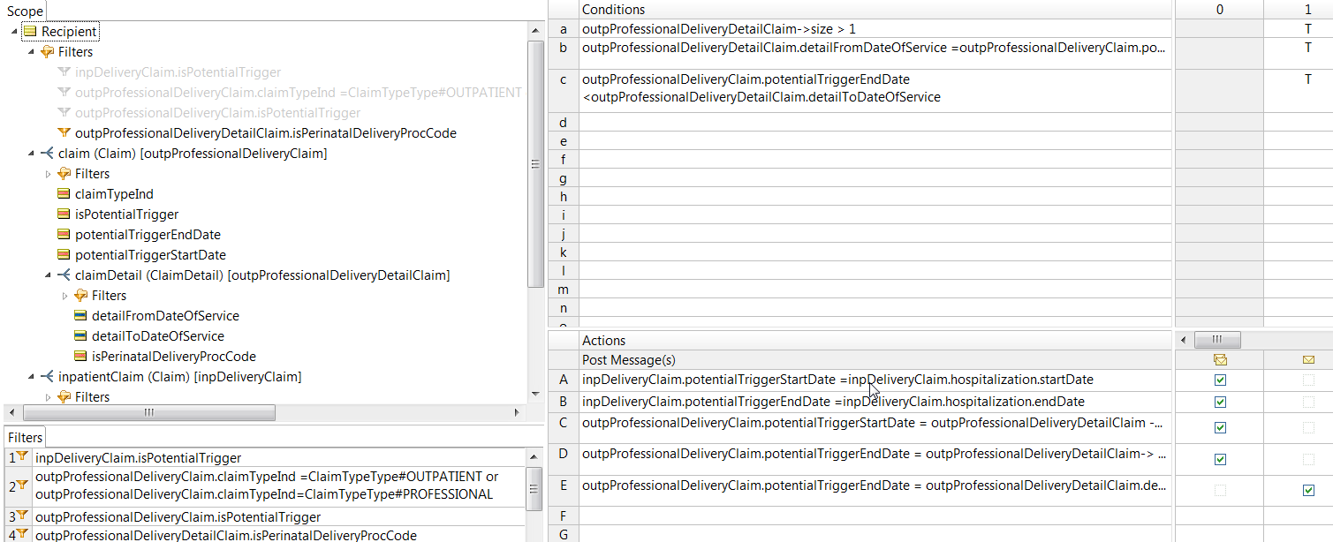Screen dimensions: 1333x542
Task: Select the Filters tab in the lower panel
Action: pyautogui.click(x=25, y=437)
